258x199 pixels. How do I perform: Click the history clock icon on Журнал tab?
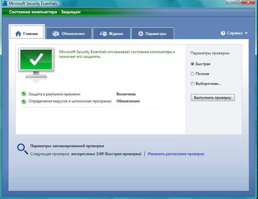(x=103, y=34)
